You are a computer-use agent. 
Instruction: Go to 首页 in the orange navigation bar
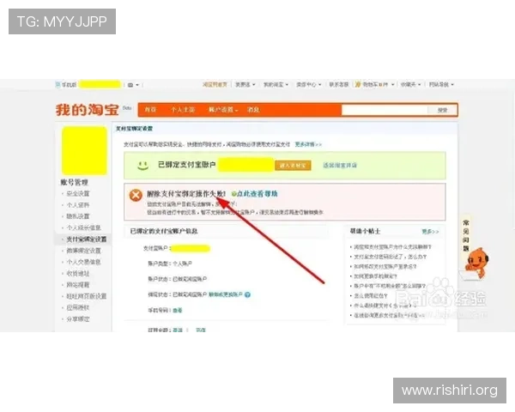click(150, 110)
